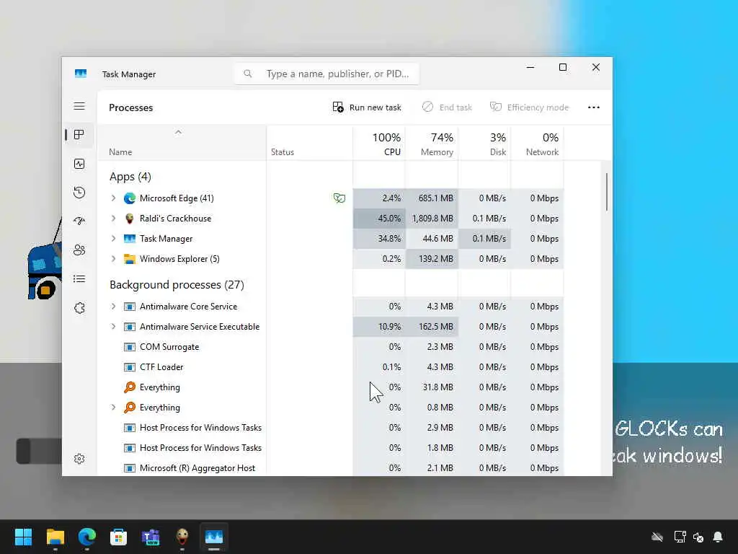Viewport: 738px width, 554px height.
Task: Expand the Windows Explorer process group
Action: point(113,259)
